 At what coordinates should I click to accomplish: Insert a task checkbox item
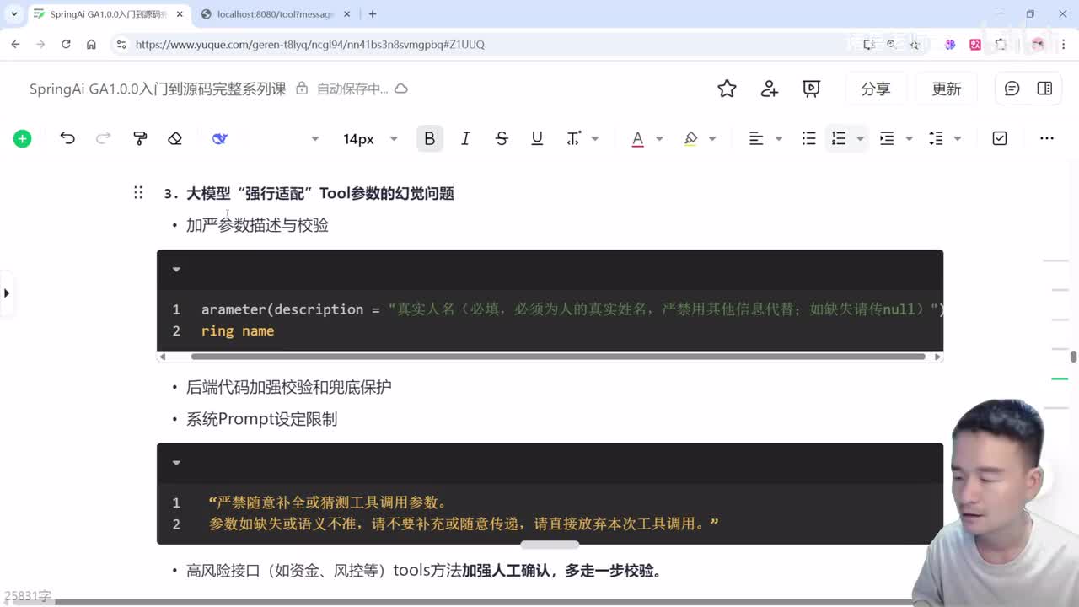point(1000,138)
